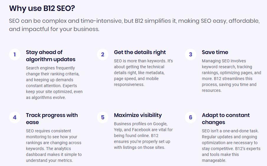This screenshot has width=267, height=166.
Task: Select "Stay ahead of algorithm updates" heading
Action: 50,56
